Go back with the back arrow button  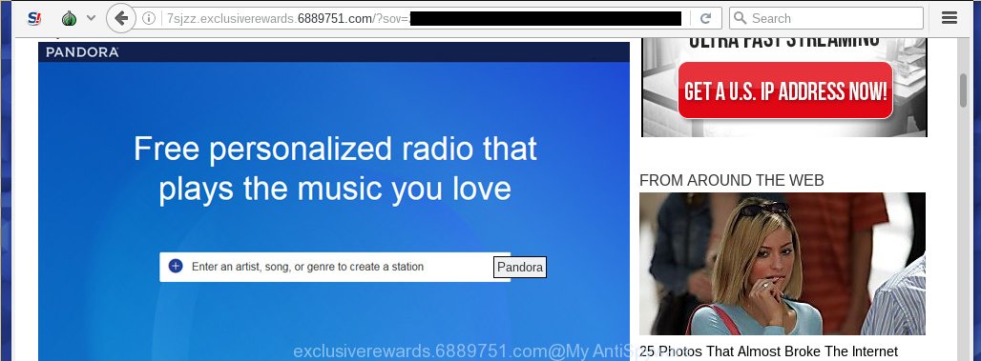click(x=121, y=18)
